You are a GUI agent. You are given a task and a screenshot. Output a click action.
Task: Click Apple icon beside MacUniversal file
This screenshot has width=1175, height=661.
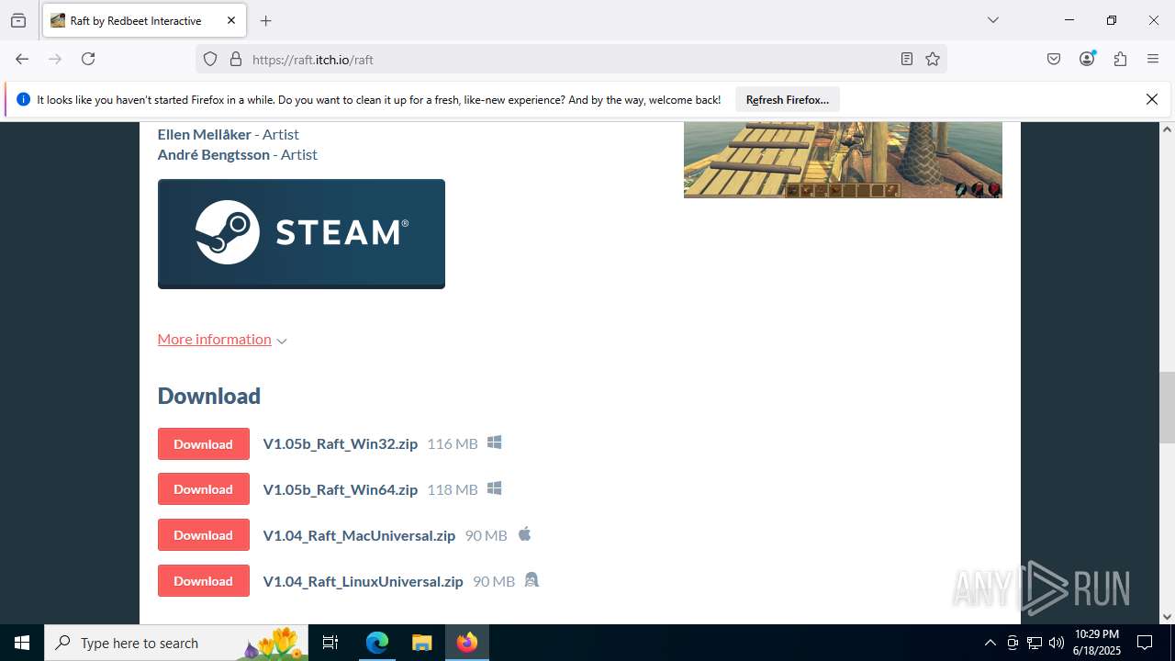point(524,533)
